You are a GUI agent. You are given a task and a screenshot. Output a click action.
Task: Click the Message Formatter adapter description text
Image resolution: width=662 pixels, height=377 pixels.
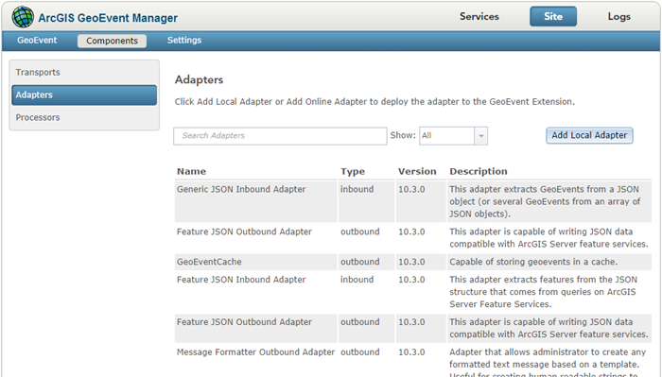tap(548, 363)
